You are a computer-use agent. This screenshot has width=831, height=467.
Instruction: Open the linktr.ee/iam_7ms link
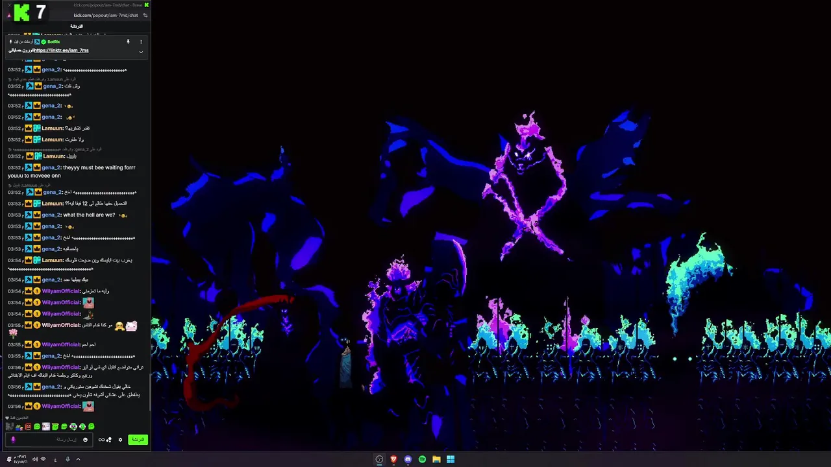pyautogui.click(x=62, y=51)
